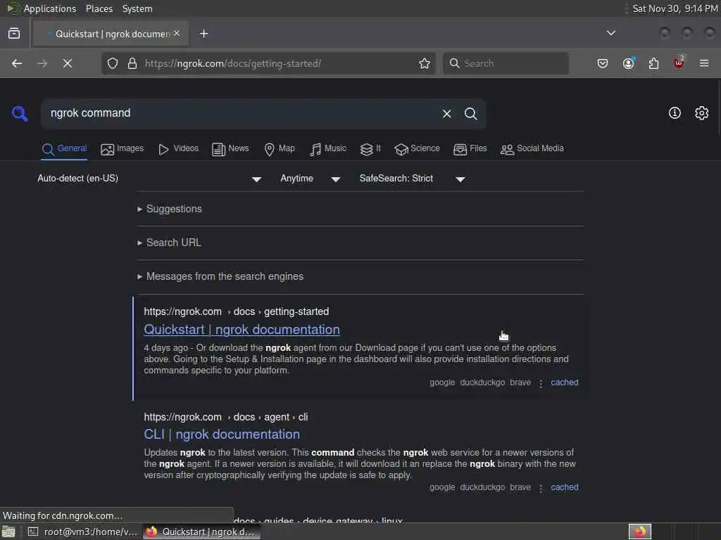Open Firefox account icon
Screen dimensions: 721x540
pos(629,63)
